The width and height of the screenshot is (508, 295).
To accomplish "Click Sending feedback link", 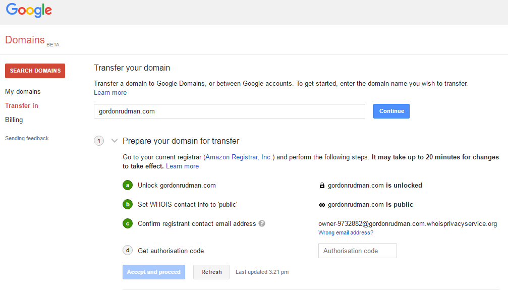I will click(x=27, y=138).
